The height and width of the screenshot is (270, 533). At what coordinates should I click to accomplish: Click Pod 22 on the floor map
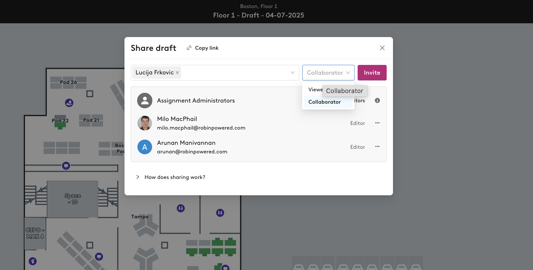tap(60, 121)
